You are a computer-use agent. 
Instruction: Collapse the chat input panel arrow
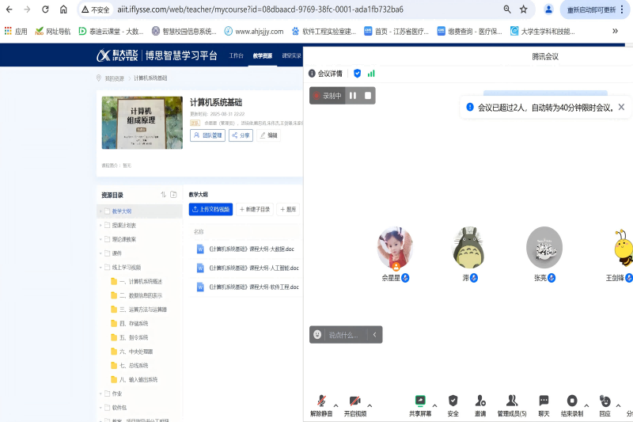click(375, 335)
